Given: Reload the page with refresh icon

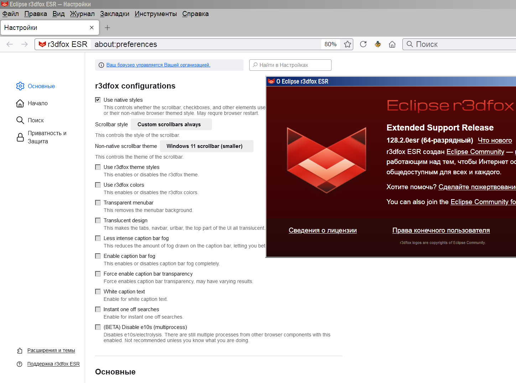Looking at the screenshot, I should [x=363, y=44].
